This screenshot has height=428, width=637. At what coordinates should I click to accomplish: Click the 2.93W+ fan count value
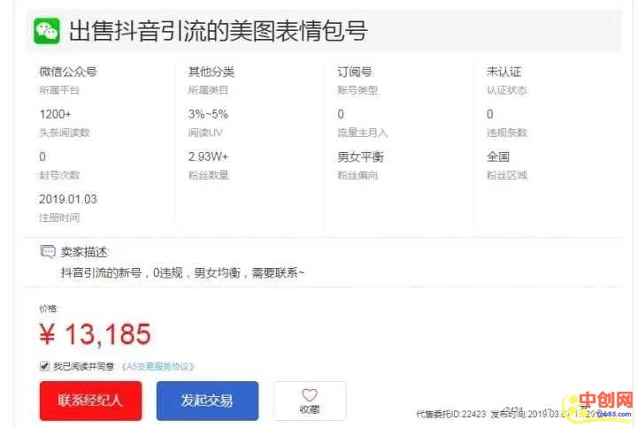[x=209, y=157]
